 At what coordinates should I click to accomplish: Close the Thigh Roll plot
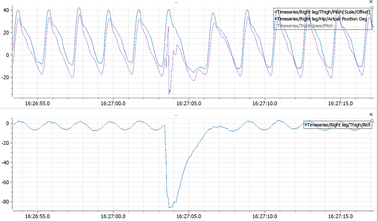(x=371, y=114)
